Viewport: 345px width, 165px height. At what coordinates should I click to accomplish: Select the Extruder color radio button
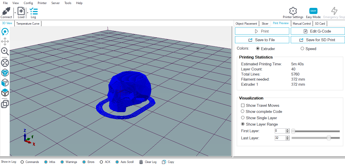pyautogui.click(x=258, y=49)
